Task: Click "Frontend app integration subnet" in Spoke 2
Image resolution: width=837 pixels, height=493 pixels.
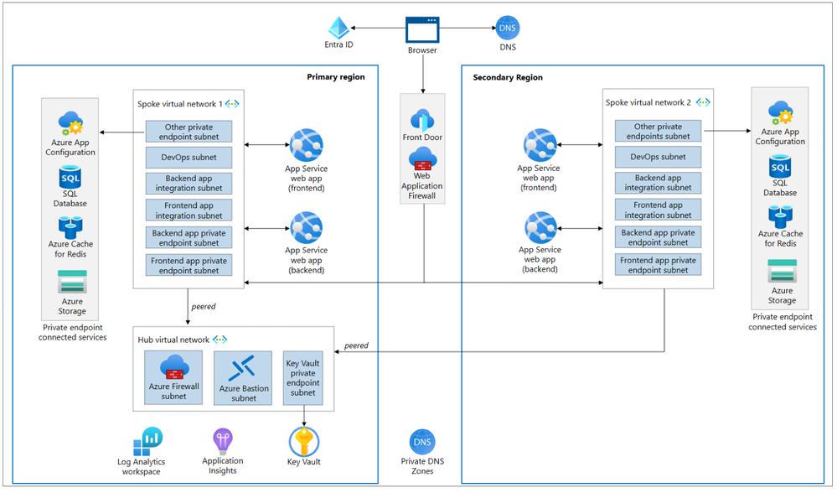Action: point(659,210)
